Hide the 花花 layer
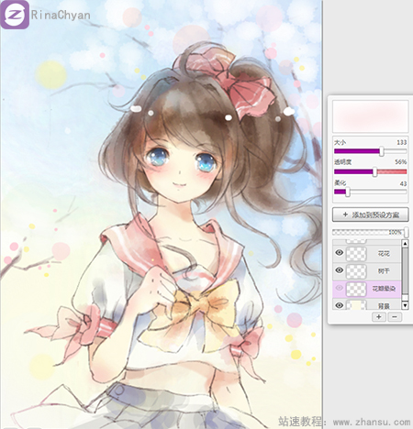 339,253
